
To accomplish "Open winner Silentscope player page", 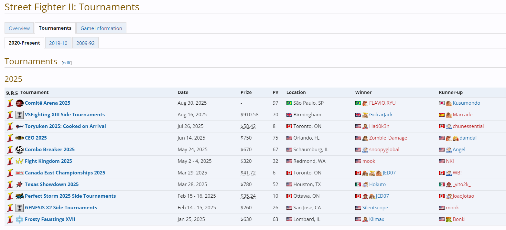I will 375,208.
